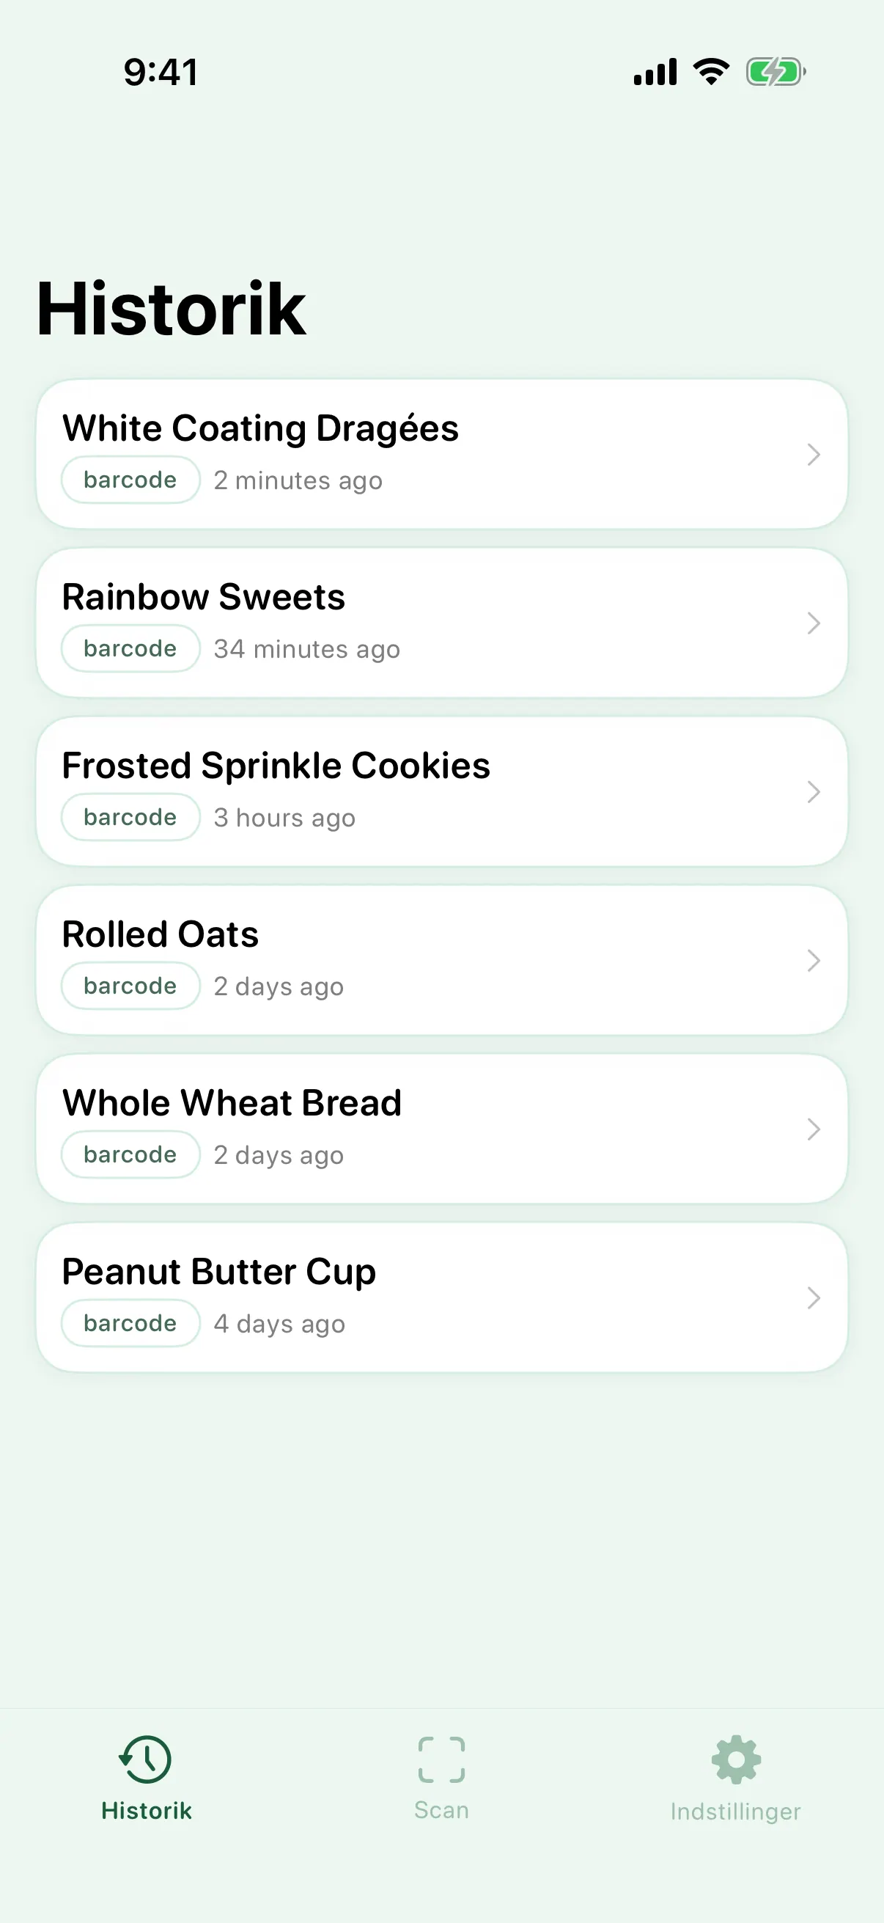884x1923 pixels.
Task: Switch to the Indstillinger tab label
Action: click(x=736, y=1811)
